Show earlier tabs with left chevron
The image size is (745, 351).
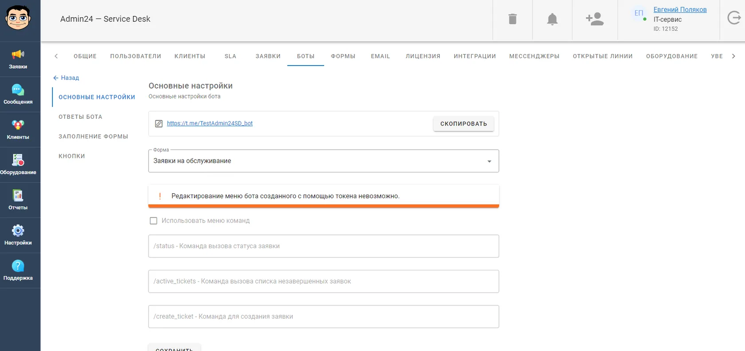(x=56, y=56)
